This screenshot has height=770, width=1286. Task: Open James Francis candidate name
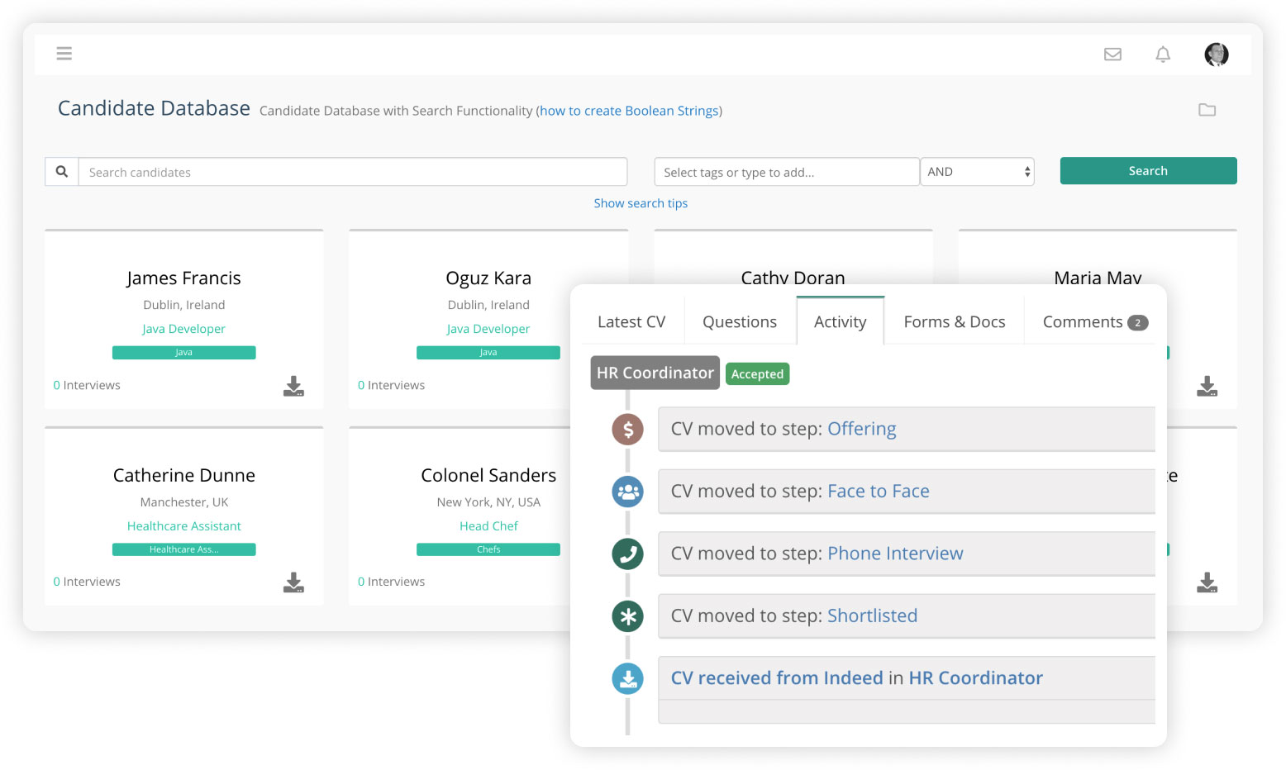coord(183,278)
